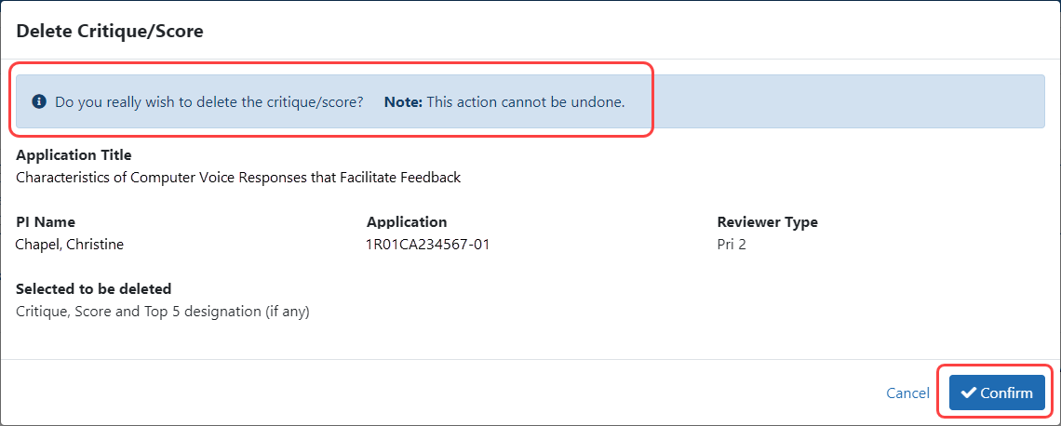The width and height of the screenshot is (1061, 426).
Task: Select the 'Selected to be deleted' label
Action: tap(93, 288)
